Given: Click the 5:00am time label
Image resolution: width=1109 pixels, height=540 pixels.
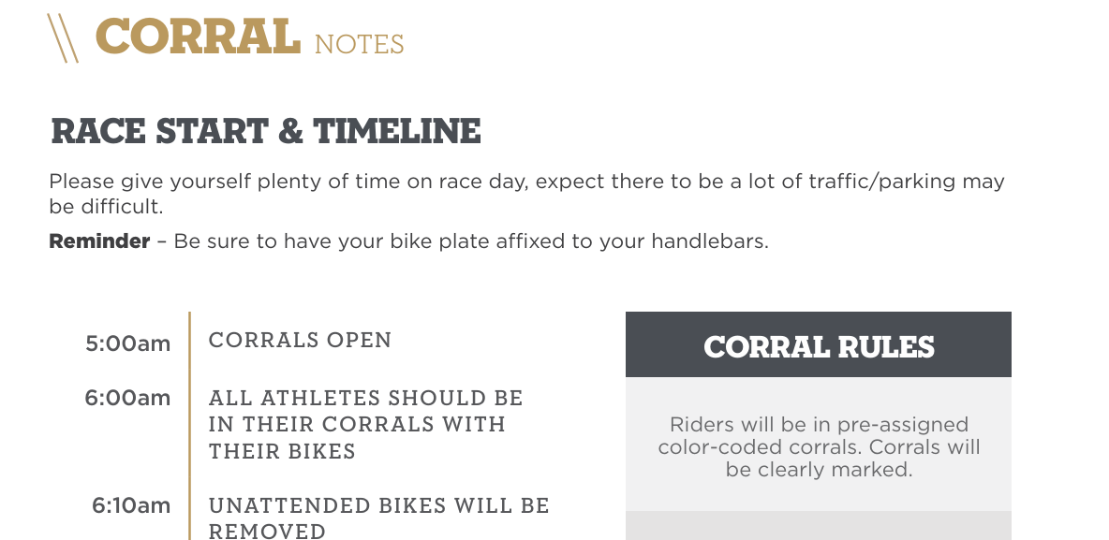Looking at the screenshot, I should pyautogui.click(x=128, y=343).
